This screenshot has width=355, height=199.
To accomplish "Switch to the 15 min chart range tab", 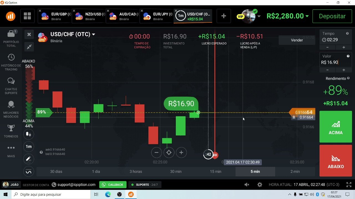I will tap(215, 171).
